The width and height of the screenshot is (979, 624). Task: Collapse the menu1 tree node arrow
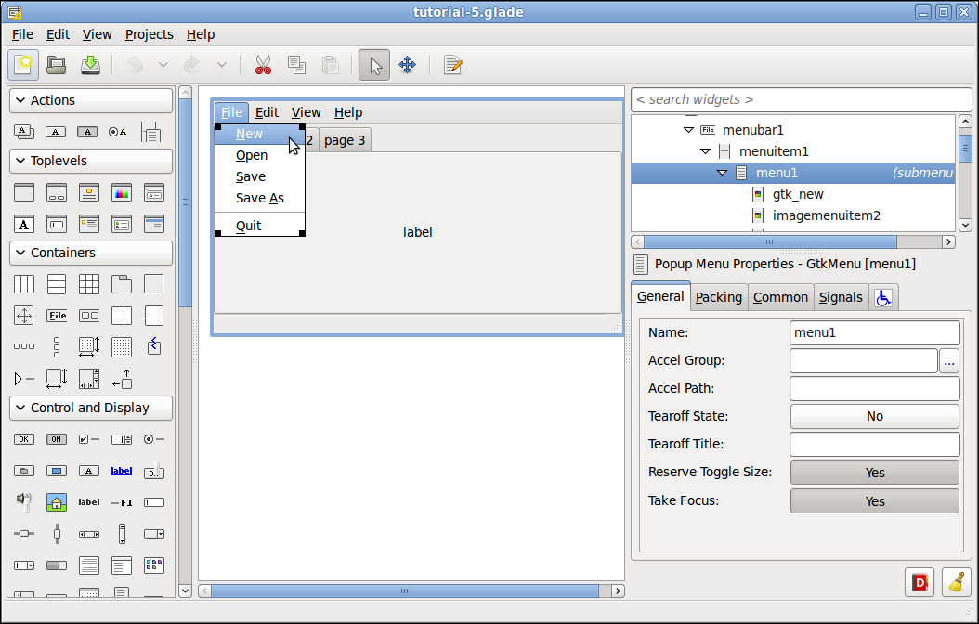tap(723, 172)
